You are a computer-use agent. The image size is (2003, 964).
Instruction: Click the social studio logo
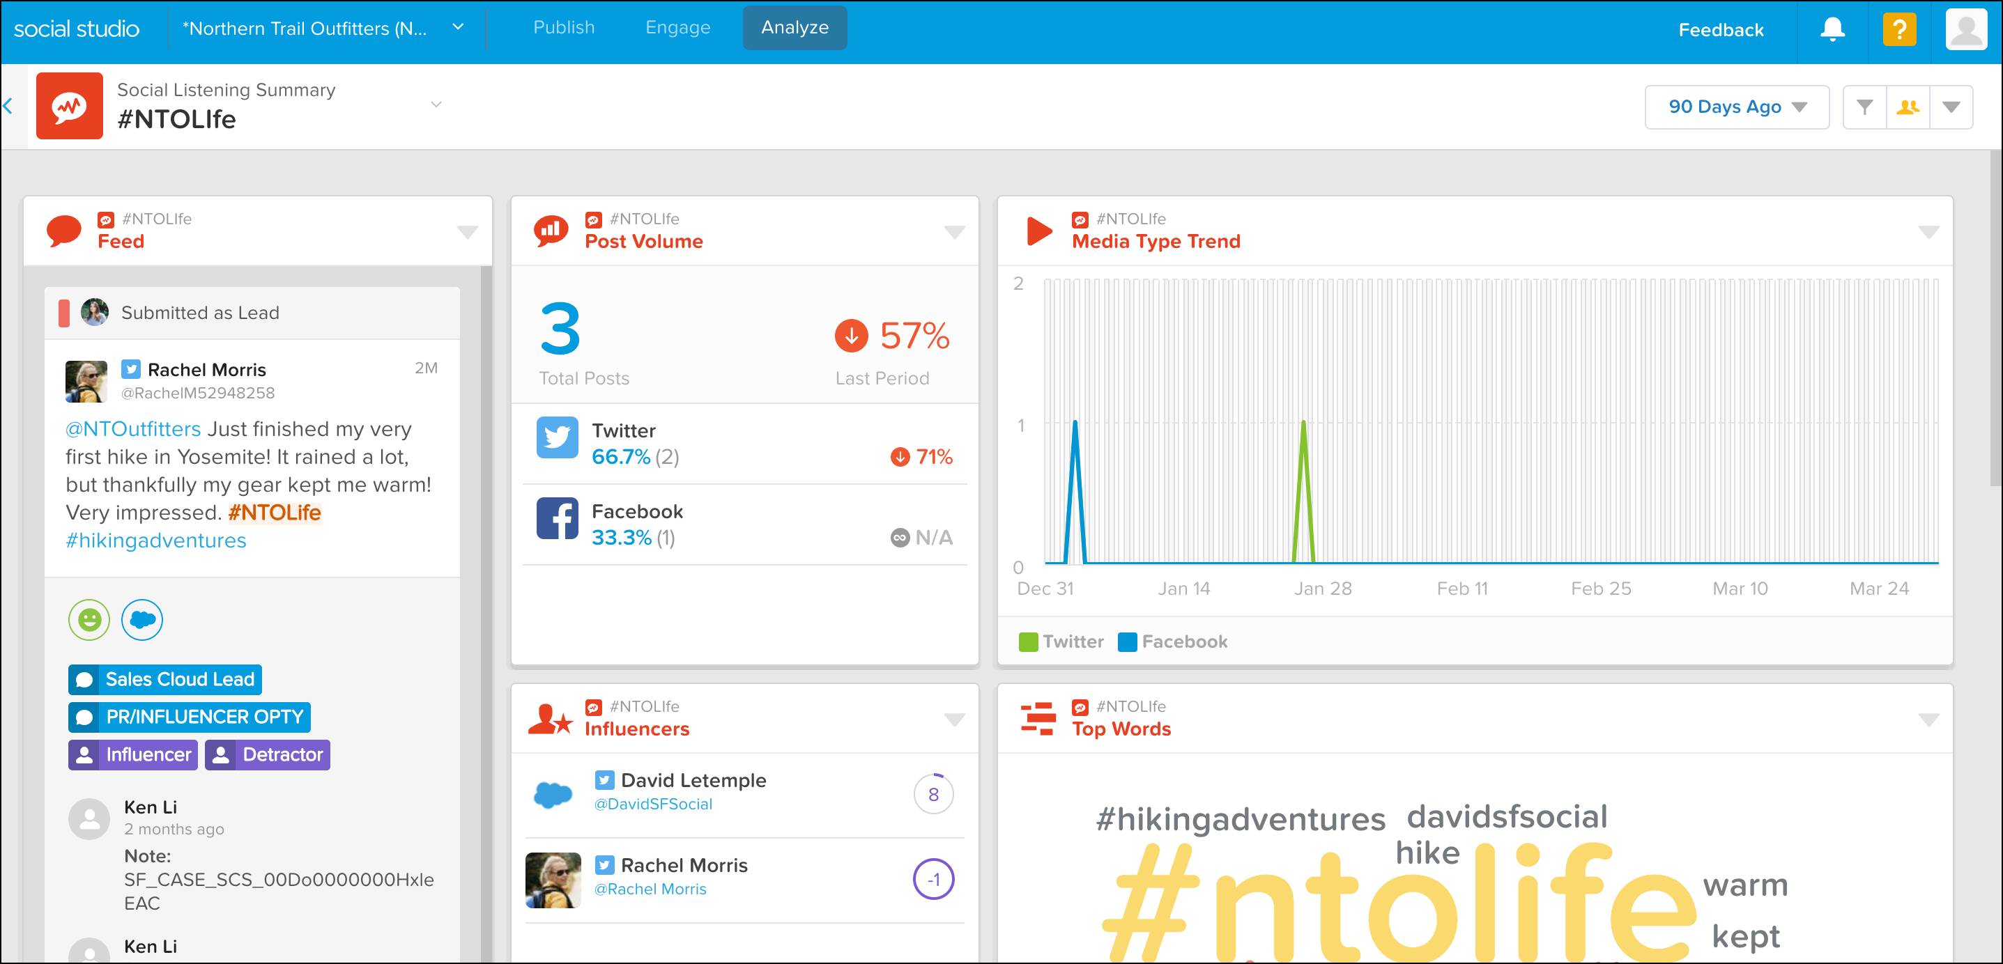(x=76, y=29)
